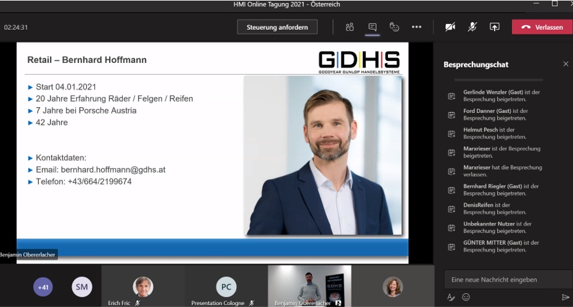Viewport: 573px width, 307px height.
Task: Click the Verlassen leave button
Action: 542,27
